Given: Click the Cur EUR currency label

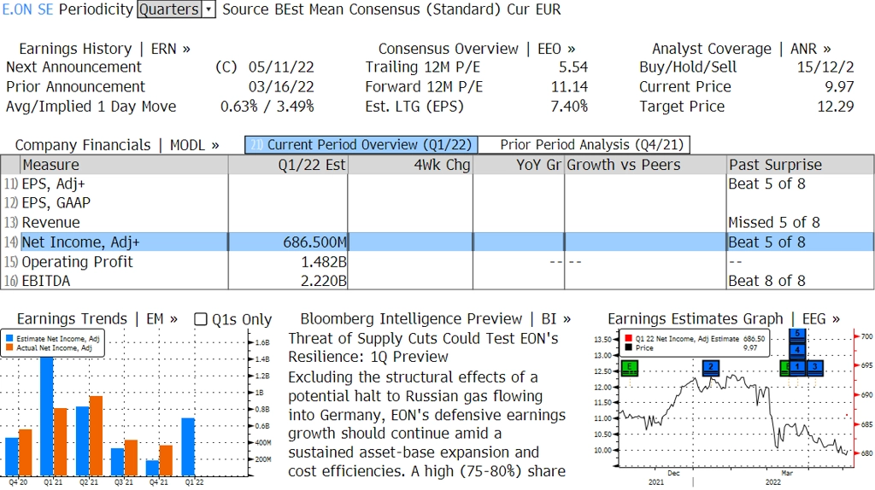Looking at the screenshot, I should pyautogui.click(x=534, y=9).
